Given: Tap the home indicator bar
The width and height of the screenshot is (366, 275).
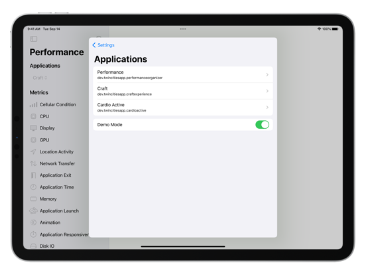Looking at the screenshot, I should [183, 246].
